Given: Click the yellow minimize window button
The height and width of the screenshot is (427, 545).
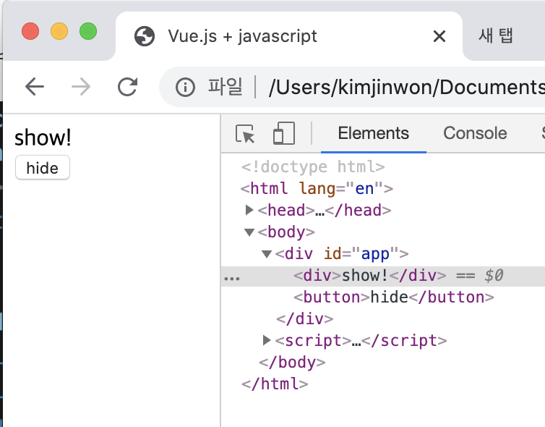Looking at the screenshot, I should click(x=59, y=31).
